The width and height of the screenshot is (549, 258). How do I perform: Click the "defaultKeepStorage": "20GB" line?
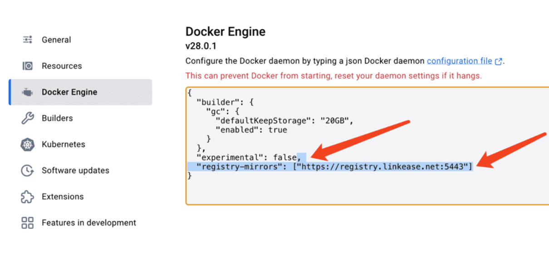pyautogui.click(x=284, y=121)
